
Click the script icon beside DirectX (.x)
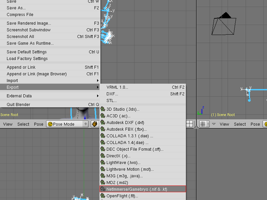pyautogui.click(x=103, y=156)
